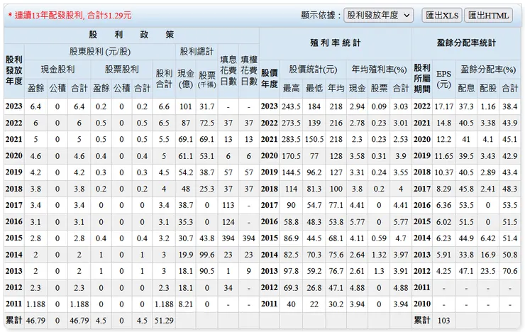Click the 盈餘分配率統計 section header
525x332 pixels.
coord(466,43)
